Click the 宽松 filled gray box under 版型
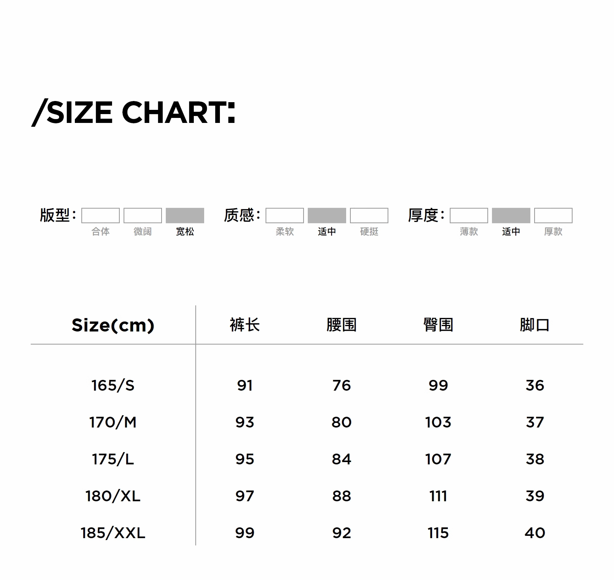 [x=185, y=215]
